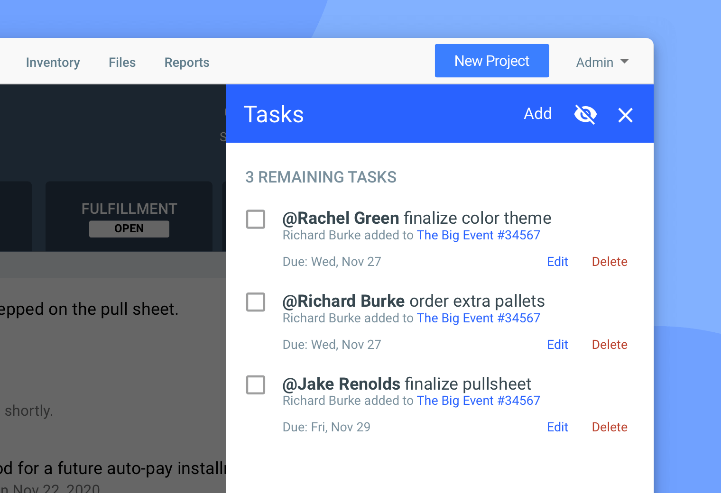Delete the order extra pallets task
The width and height of the screenshot is (721, 493).
(x=610, y=345)
